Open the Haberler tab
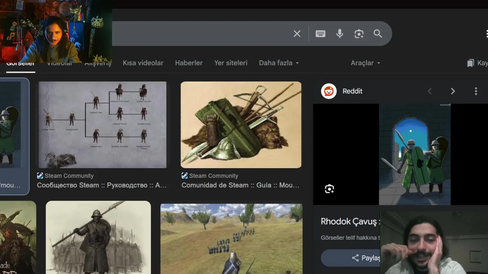This screenshot has height=274, width=488. 189,63
